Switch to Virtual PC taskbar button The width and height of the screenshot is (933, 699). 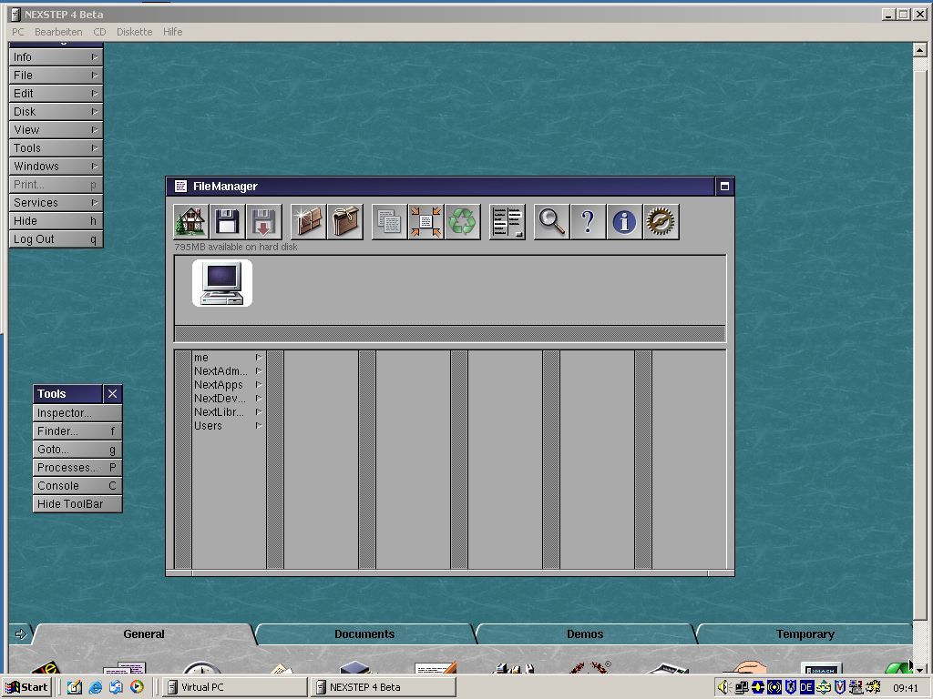click(234, 687)
